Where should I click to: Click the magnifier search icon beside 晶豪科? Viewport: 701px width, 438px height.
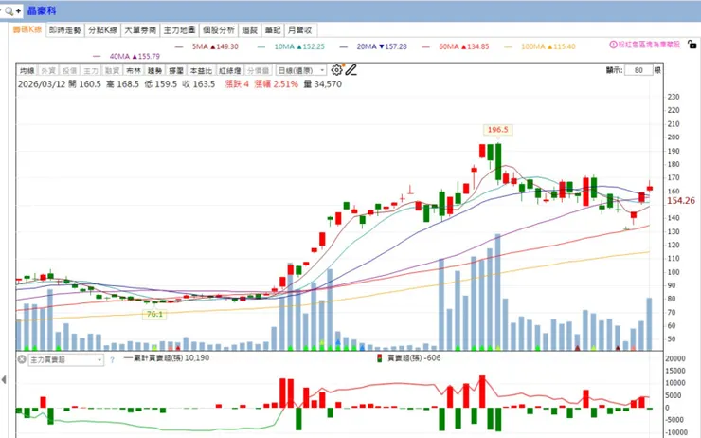(9, 11)
